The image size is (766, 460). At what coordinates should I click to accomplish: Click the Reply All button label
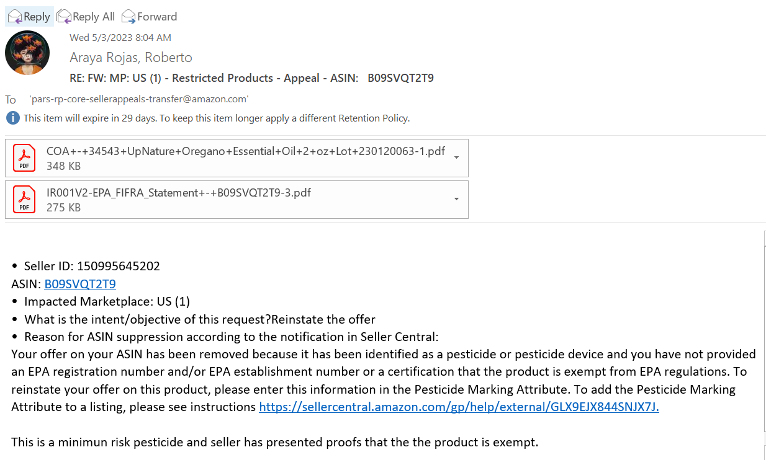[x=94, y=17]
